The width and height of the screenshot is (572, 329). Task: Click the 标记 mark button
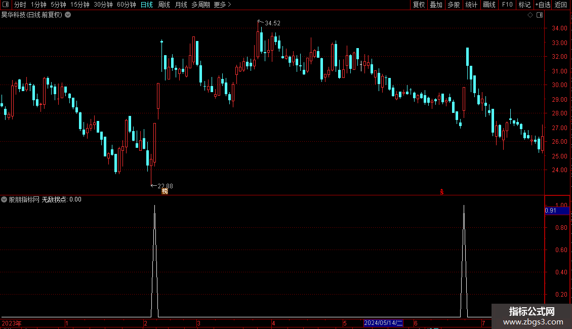click(x=524, y=5)
